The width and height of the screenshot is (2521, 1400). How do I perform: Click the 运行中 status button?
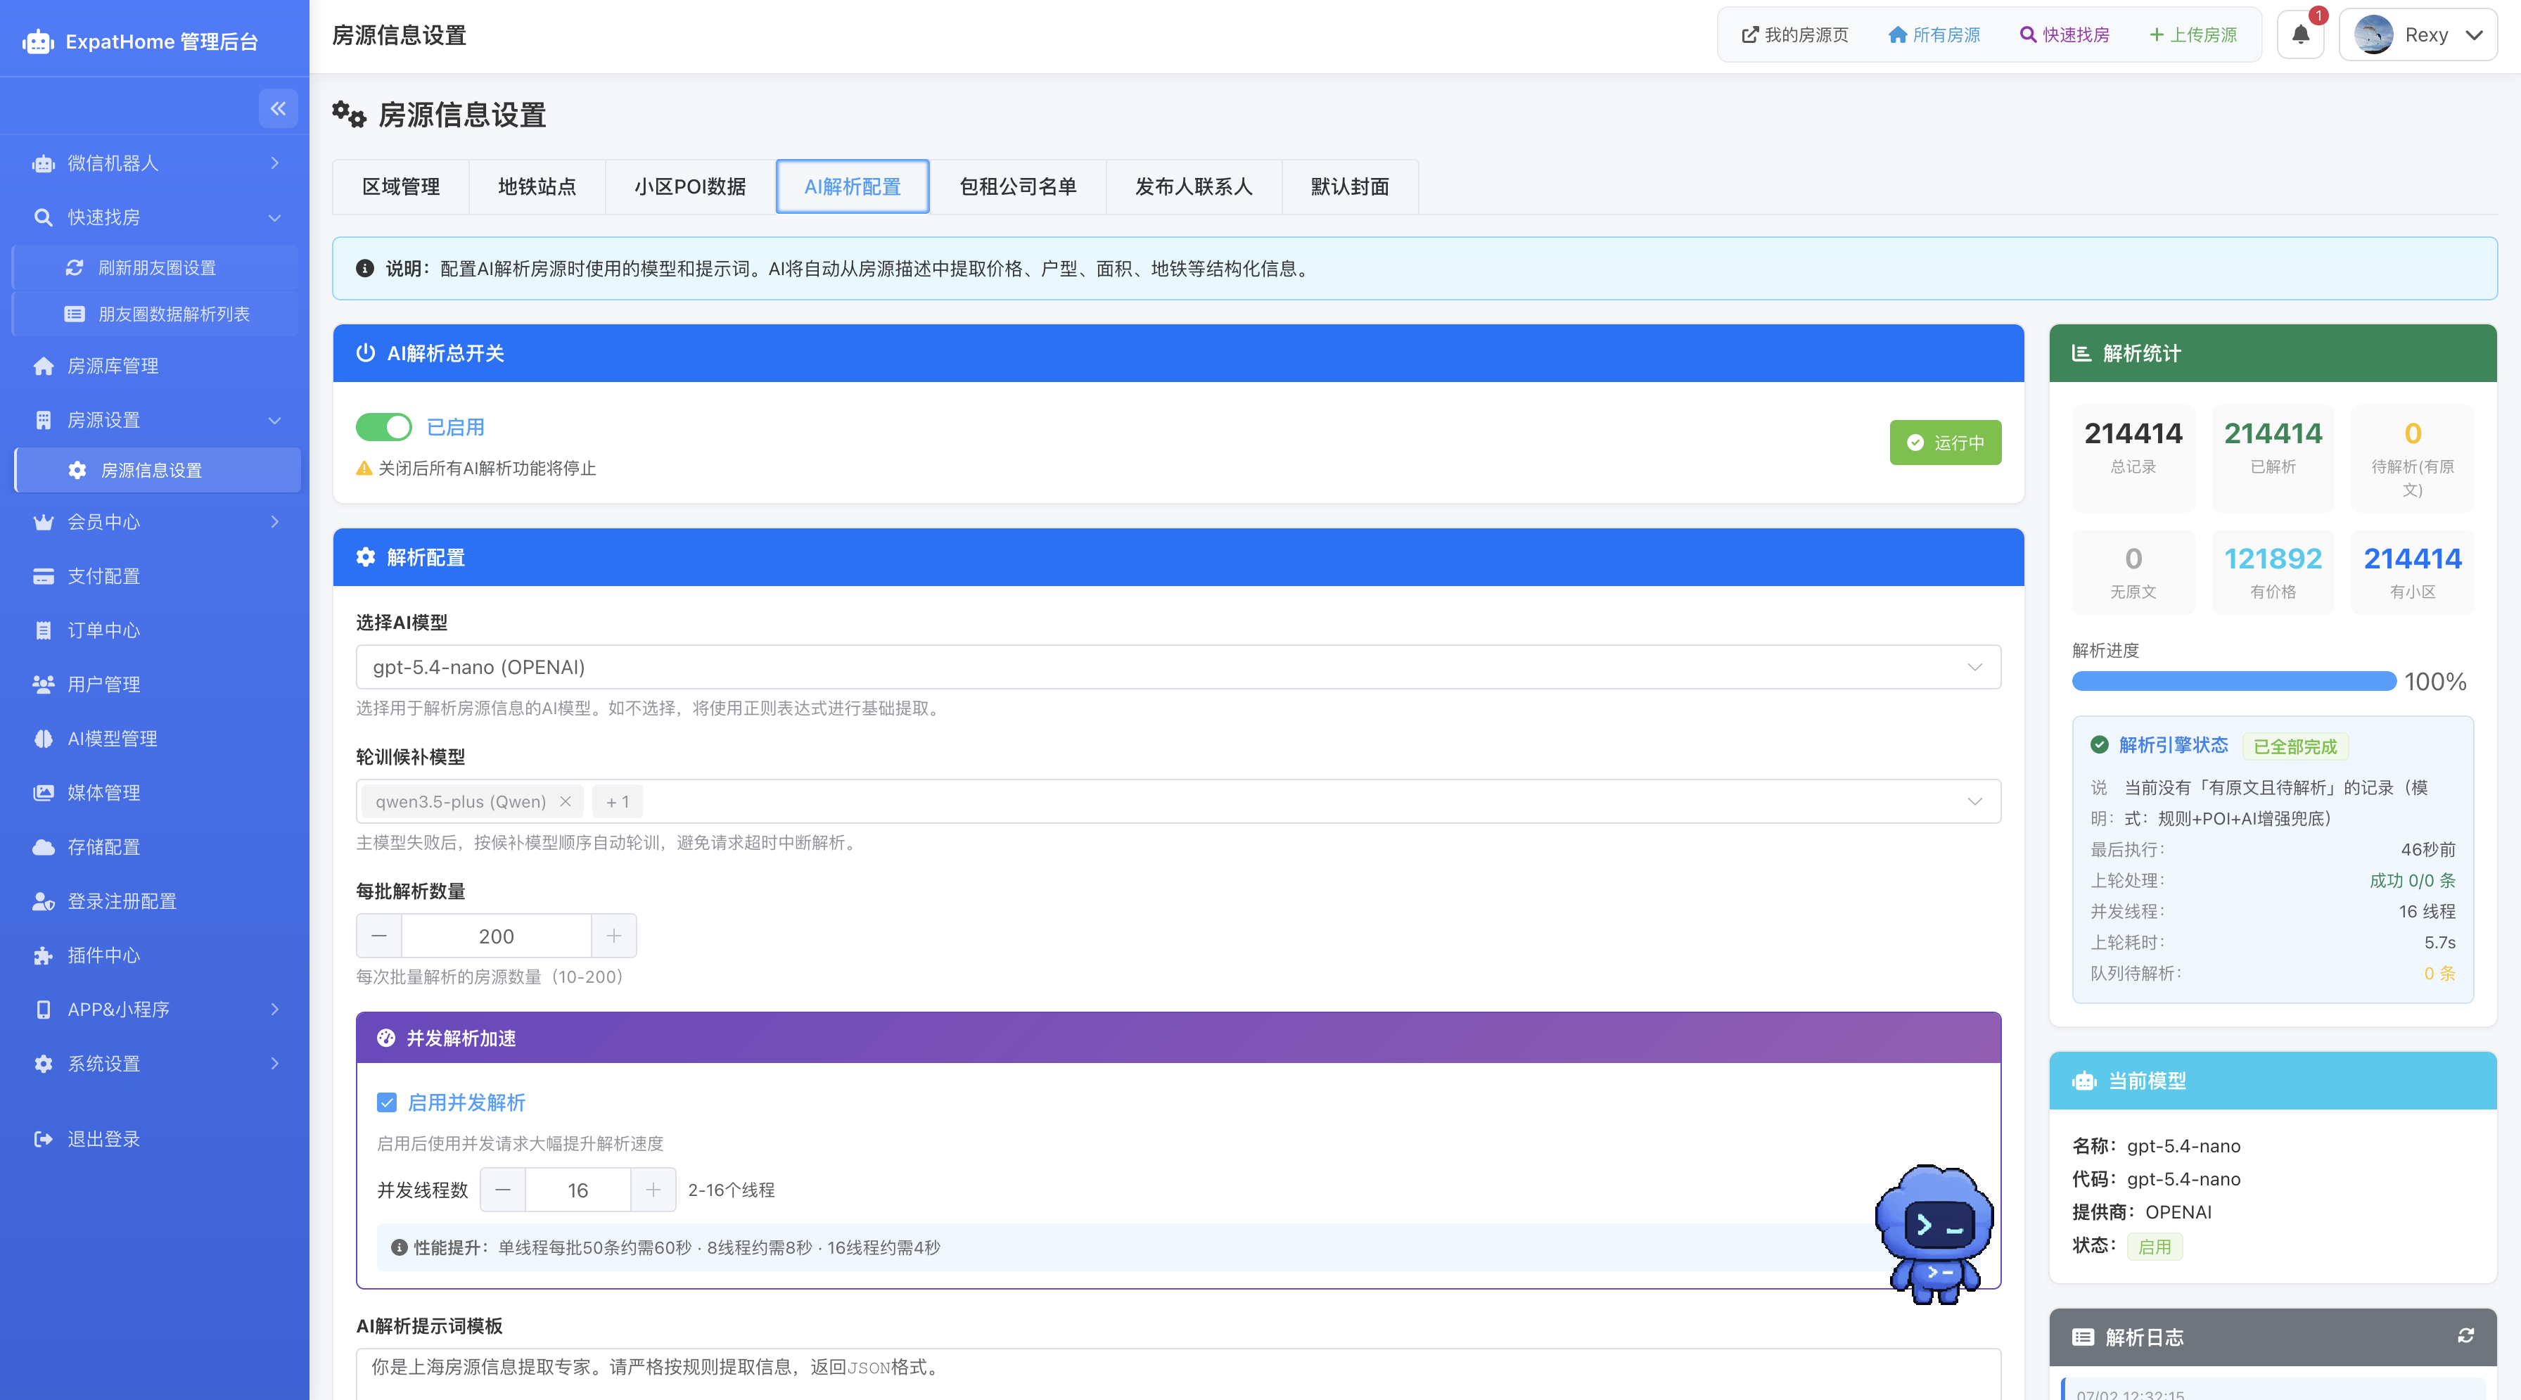(x=1946, y=443)
